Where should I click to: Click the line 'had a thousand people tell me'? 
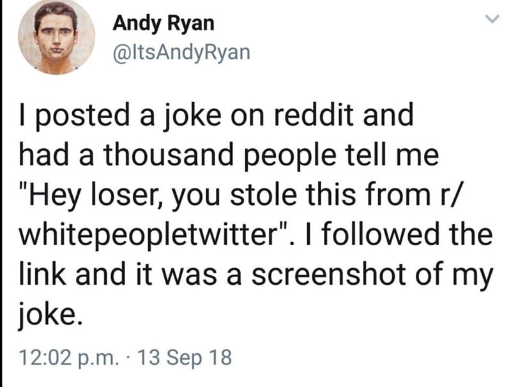[x=229, y=156]
